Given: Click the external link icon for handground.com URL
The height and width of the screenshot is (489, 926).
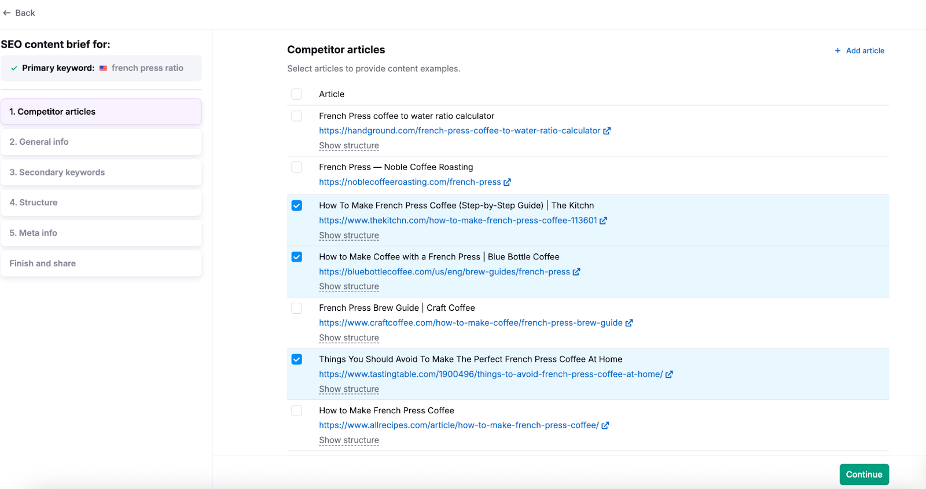Looking at the screenshot, I should 607,131.
